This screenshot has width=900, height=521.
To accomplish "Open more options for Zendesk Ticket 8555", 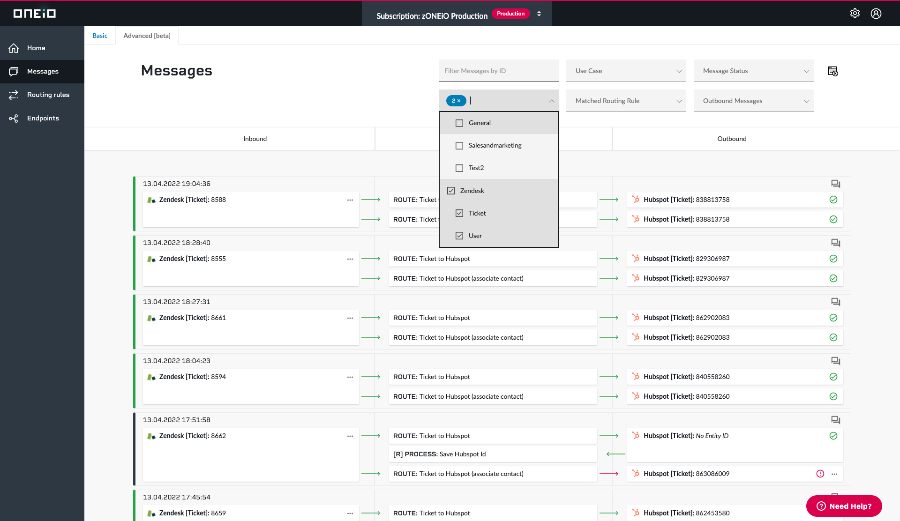I will click(x=350, y=259).
